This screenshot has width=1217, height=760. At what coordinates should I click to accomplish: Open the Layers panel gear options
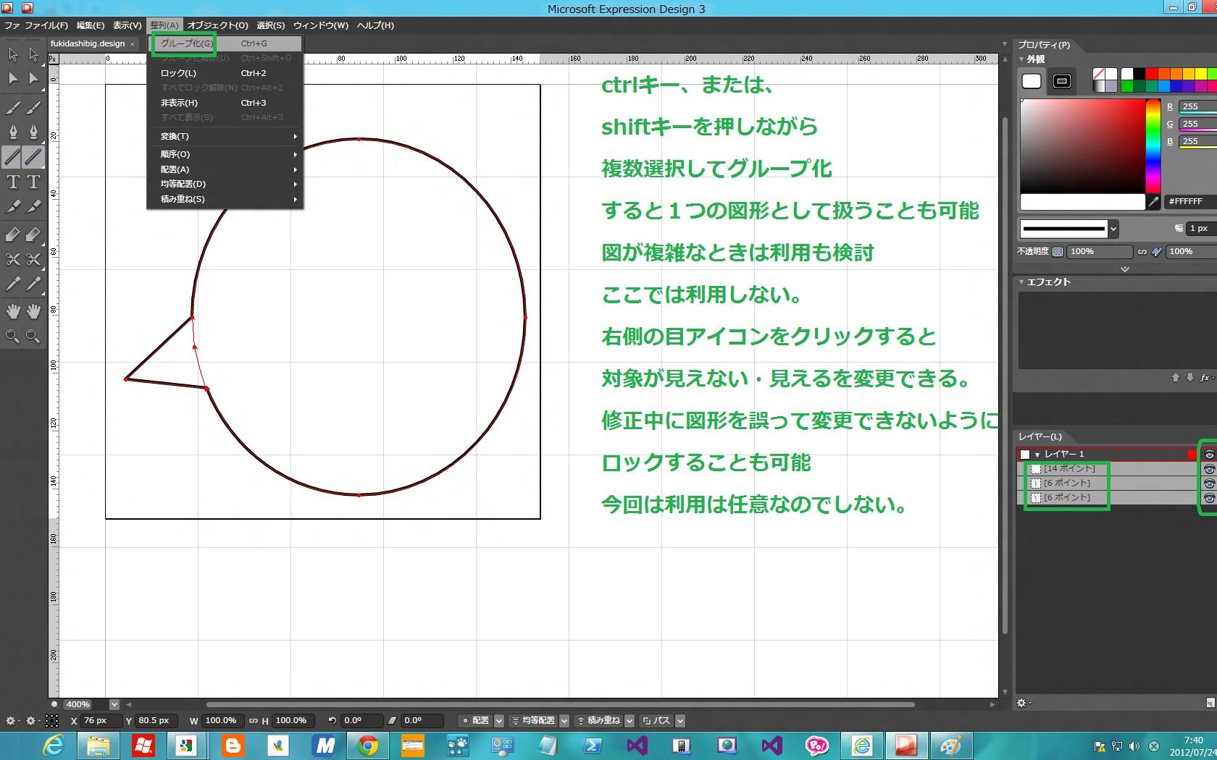pyautogui.click(x=1021, y=703)
